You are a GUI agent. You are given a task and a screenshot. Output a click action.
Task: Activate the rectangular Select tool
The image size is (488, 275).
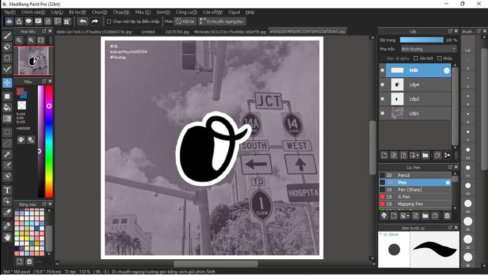point(7,132)
